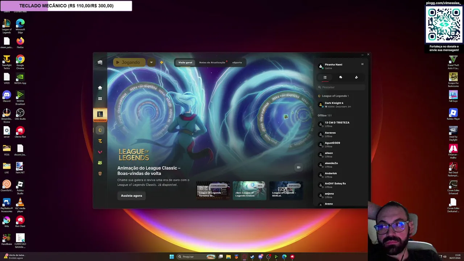
Task: Open the all-games grid view in sidebar
Action: (x=100, y=99)
